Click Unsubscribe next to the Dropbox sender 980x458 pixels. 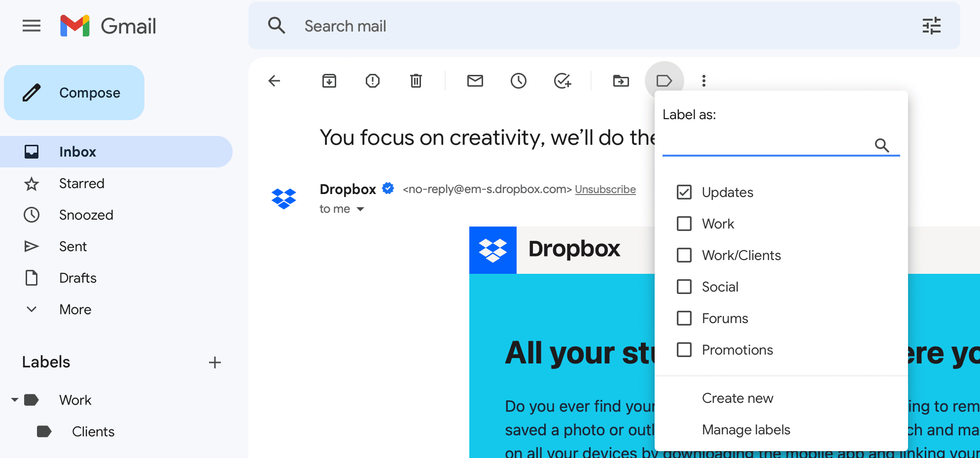605,189
